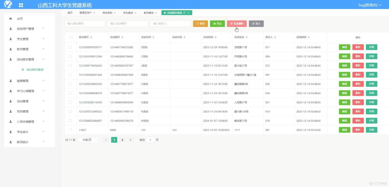Click 编辑 for row 1213302097929171
Image resolution: width=389 pixels, height=187 pixels.
point(345,47)
